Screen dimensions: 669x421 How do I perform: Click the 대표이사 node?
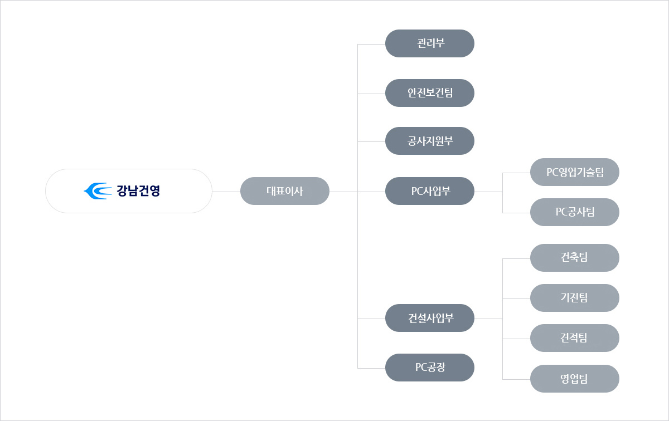pos(285,191)
